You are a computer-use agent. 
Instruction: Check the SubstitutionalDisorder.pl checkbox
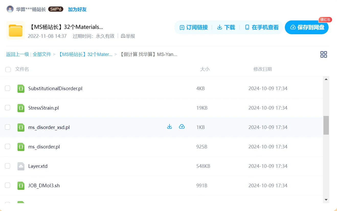[8, 88]
